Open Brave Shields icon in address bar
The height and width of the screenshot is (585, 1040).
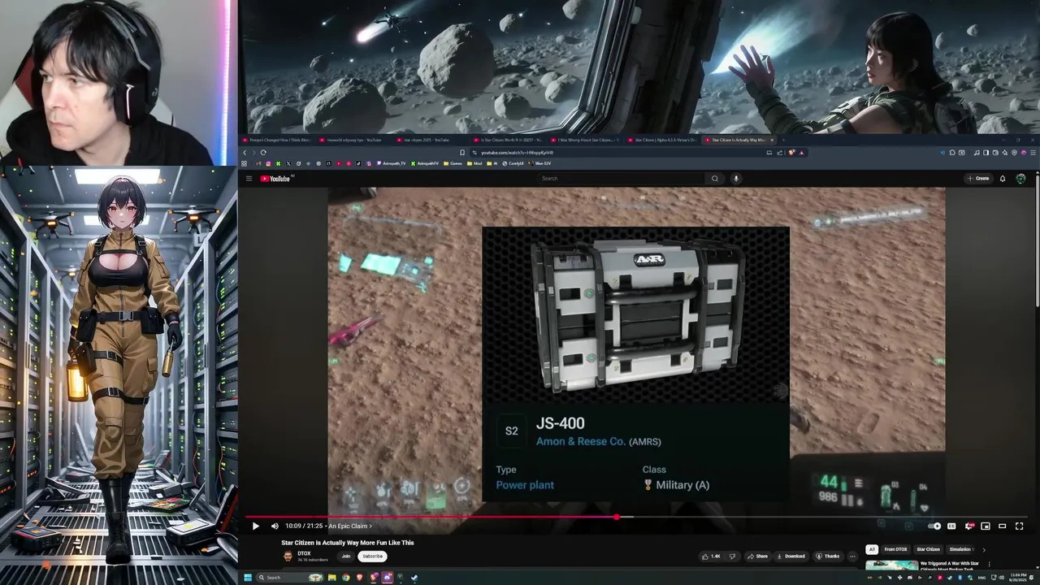(792, 153)
